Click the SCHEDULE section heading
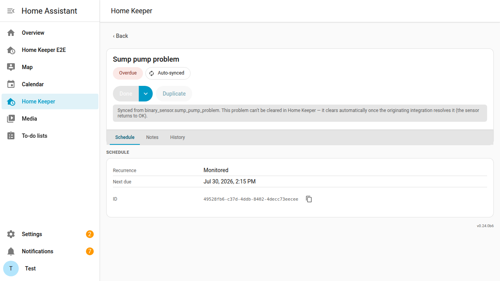The width and height of the screenshot is (500, 281). (x=118, y=152)
